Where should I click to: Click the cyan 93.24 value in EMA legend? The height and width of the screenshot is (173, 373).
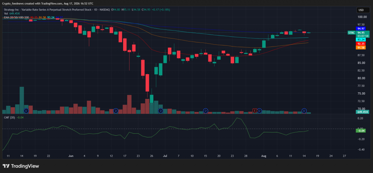(x=51, y=17)
